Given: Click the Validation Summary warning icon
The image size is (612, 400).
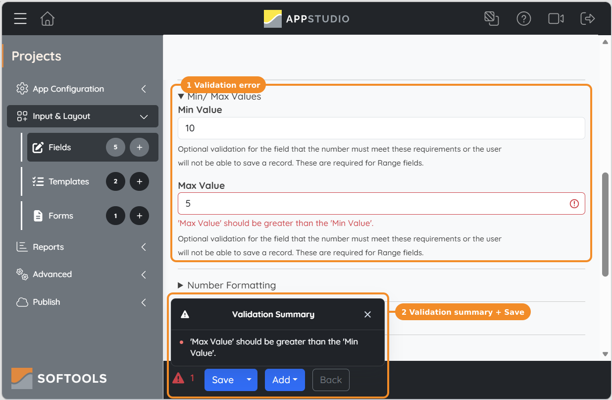Looking at the screenshot, I should click(x=185, y=314).
